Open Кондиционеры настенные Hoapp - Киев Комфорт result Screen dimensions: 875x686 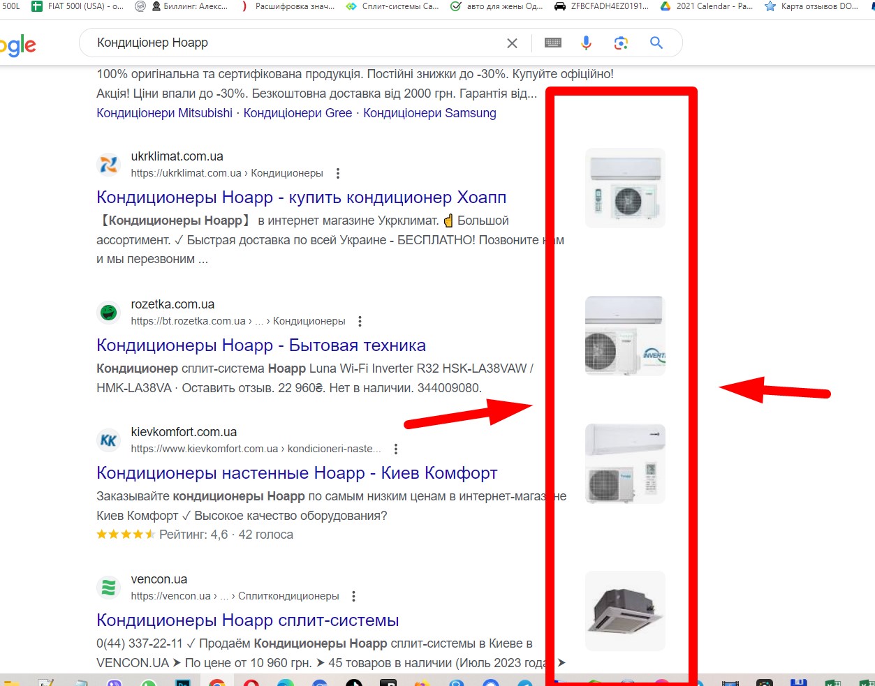[297, 473]
